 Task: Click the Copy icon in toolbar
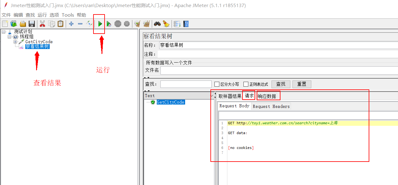pos(52,24)
